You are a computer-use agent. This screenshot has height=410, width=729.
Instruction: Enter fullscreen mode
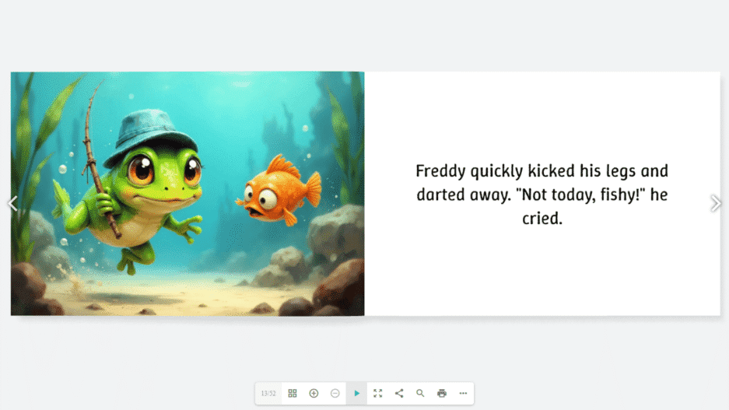(x=378, y=393)
